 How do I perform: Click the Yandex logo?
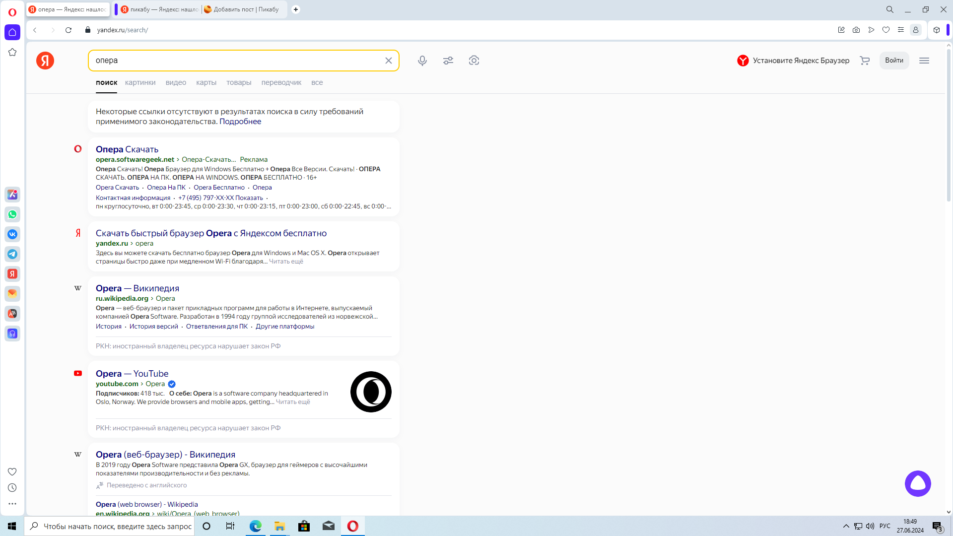(x=45, y=61)
